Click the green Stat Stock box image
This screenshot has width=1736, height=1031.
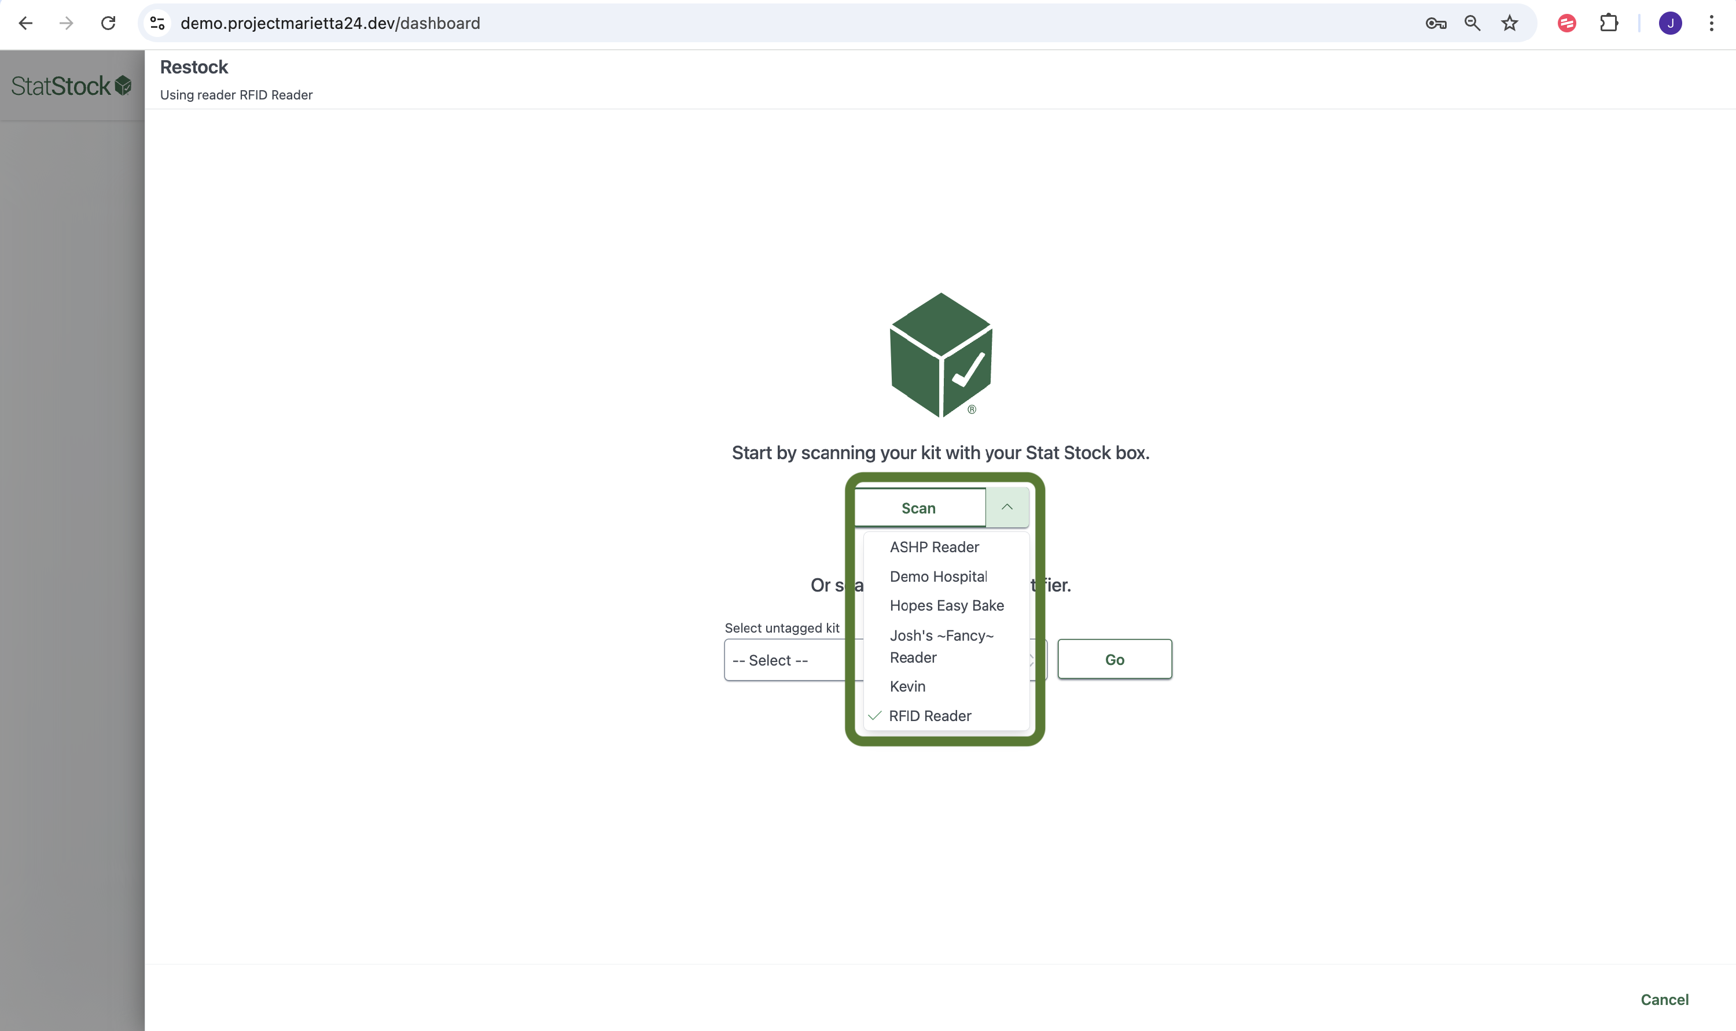coord(941,355)
